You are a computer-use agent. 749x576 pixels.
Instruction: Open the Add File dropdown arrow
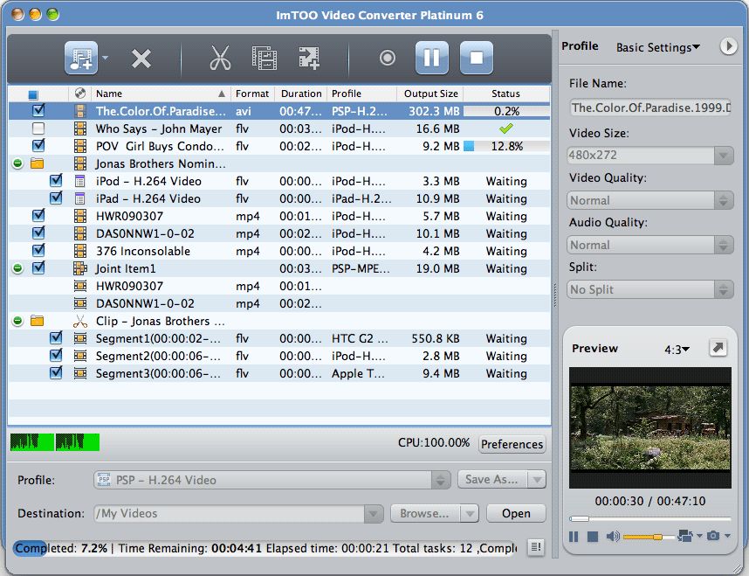point(106,58)
